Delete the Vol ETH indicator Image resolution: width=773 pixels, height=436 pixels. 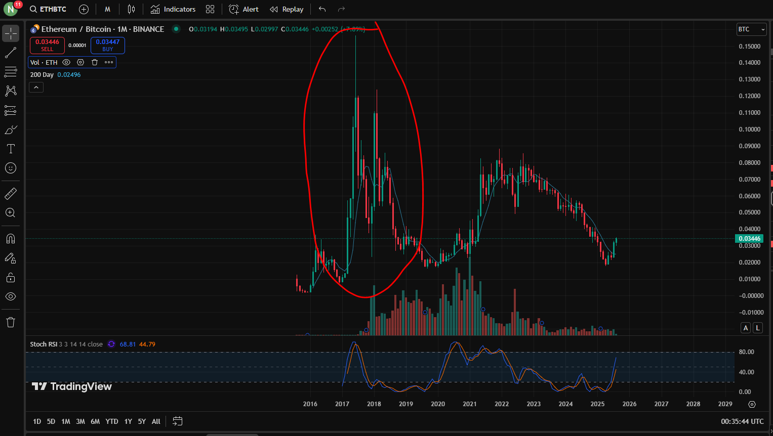point(95,62)
